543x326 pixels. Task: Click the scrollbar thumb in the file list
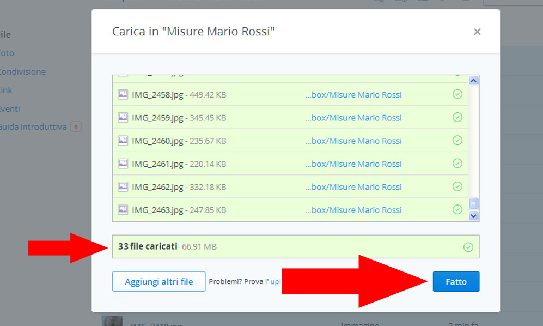point(473,203)
